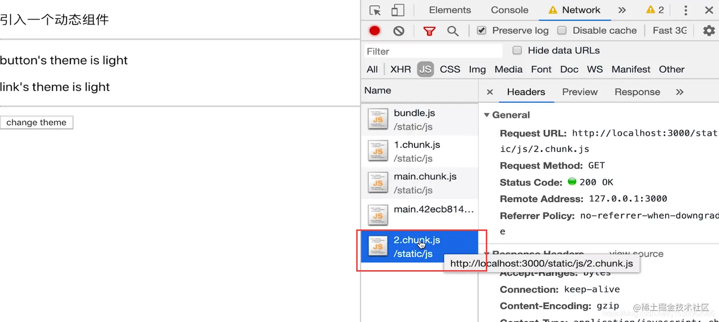Select the 1.chunk.js file icon

(378, 151)
